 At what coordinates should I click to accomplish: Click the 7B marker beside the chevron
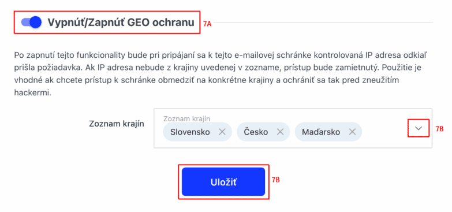[439, 129]
